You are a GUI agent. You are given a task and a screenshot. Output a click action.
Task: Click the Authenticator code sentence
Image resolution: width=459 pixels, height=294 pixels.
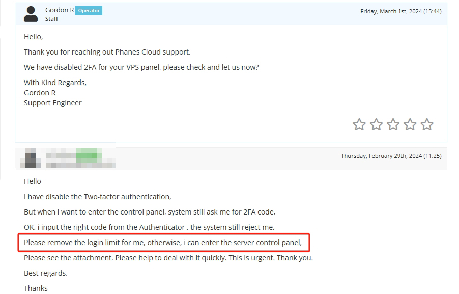149,227
